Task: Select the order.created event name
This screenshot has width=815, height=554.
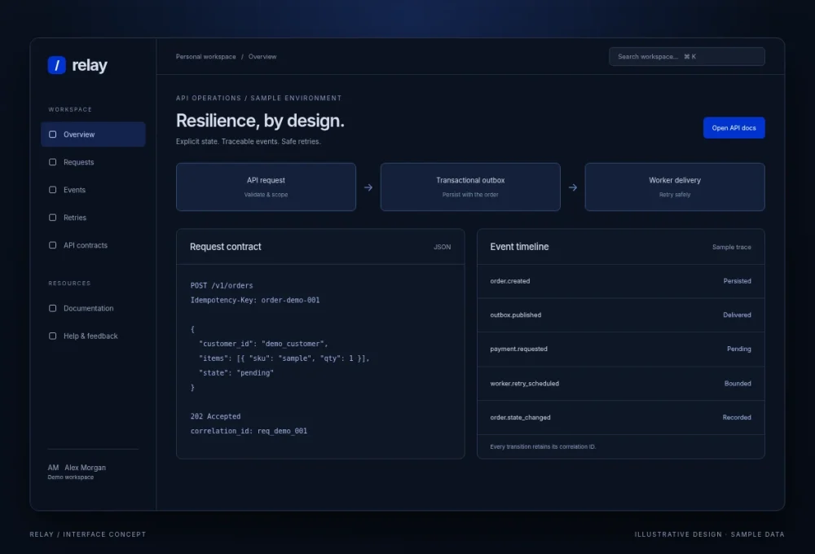Action: point(510,280)
